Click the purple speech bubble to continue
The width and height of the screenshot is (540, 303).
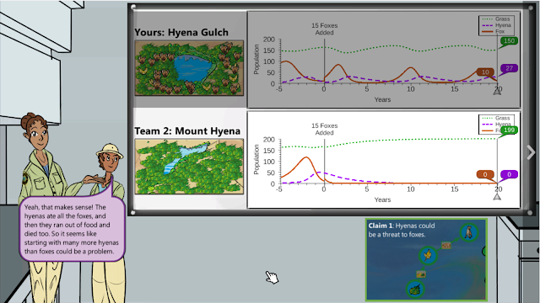pyautogui.click(x=72, y=229)
